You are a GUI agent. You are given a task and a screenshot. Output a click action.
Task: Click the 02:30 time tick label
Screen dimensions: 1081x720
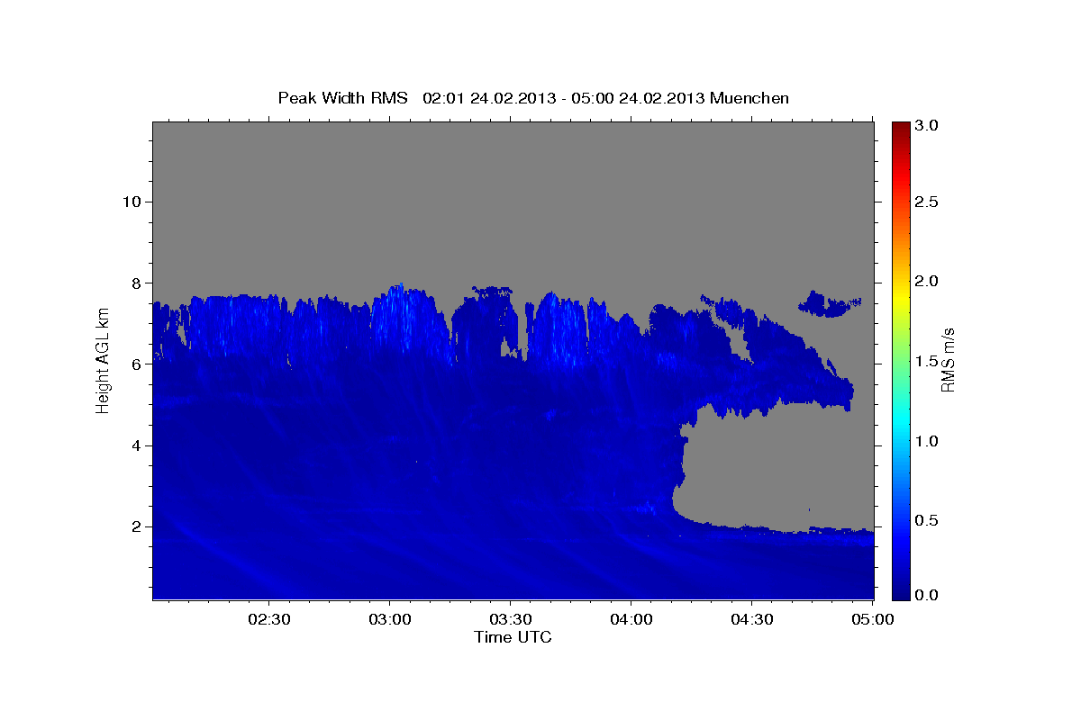coord(268,619)
